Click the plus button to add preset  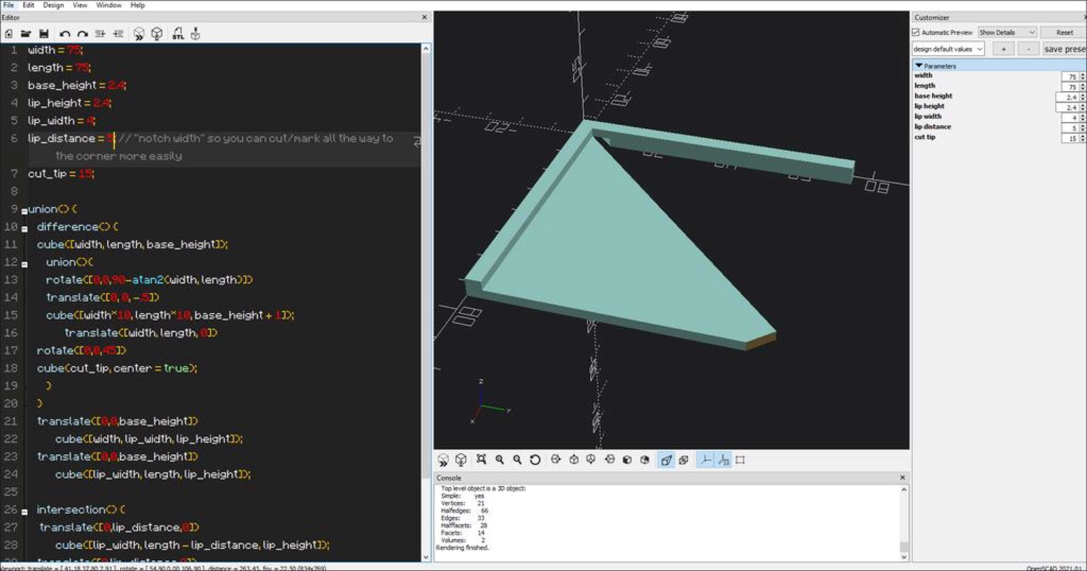(x=1004, y=49)
